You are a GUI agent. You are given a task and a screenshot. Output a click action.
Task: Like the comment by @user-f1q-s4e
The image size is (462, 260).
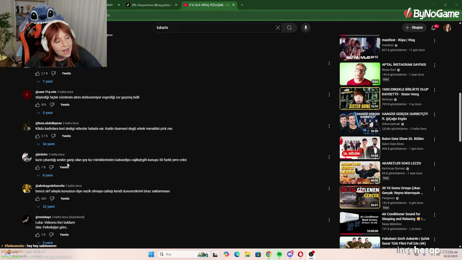38,105
